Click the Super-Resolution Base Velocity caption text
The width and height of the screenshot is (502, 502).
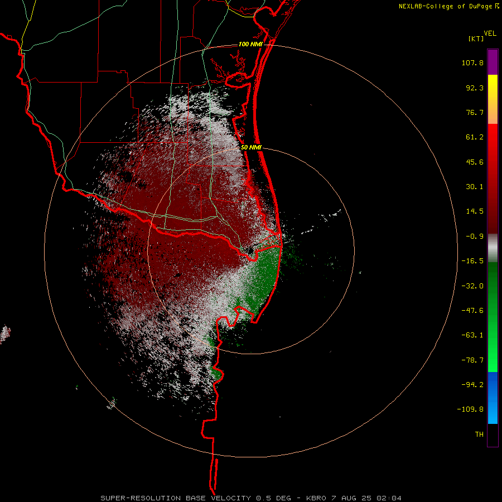tap(251, 498)
